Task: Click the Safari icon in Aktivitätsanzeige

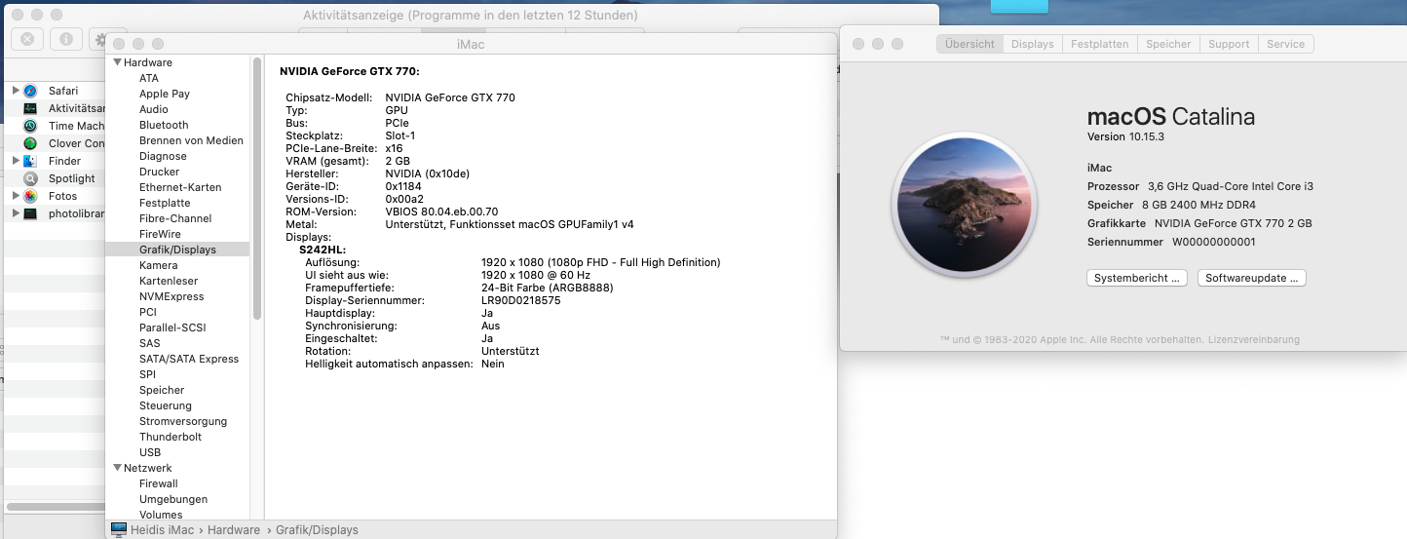Action: coord(30,91)
